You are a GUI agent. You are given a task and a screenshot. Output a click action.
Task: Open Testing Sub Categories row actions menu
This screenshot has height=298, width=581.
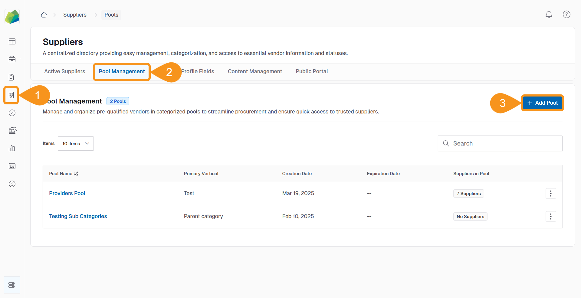550,216
